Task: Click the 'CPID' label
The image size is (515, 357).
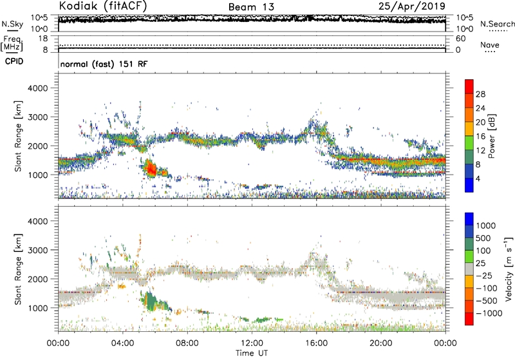Action: pos(14,61)
